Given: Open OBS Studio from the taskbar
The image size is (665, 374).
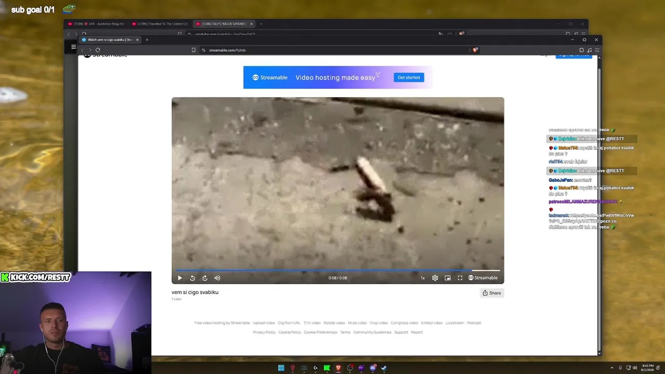Looking at the screenshot, I should (x=350, y=368).
